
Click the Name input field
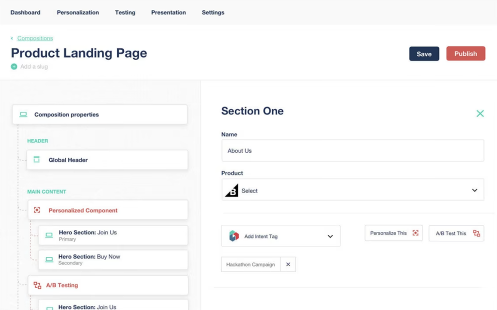coord(352,151)
